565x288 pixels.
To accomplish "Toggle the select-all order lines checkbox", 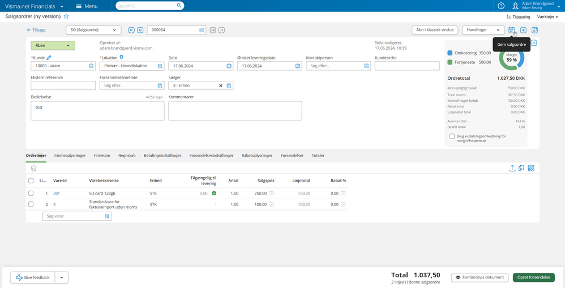I will tap(31, 180).
